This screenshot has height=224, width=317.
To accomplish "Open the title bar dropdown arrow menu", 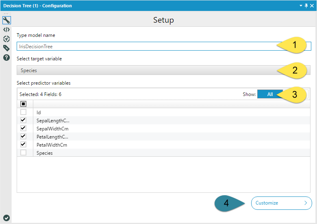I will 301,6.
